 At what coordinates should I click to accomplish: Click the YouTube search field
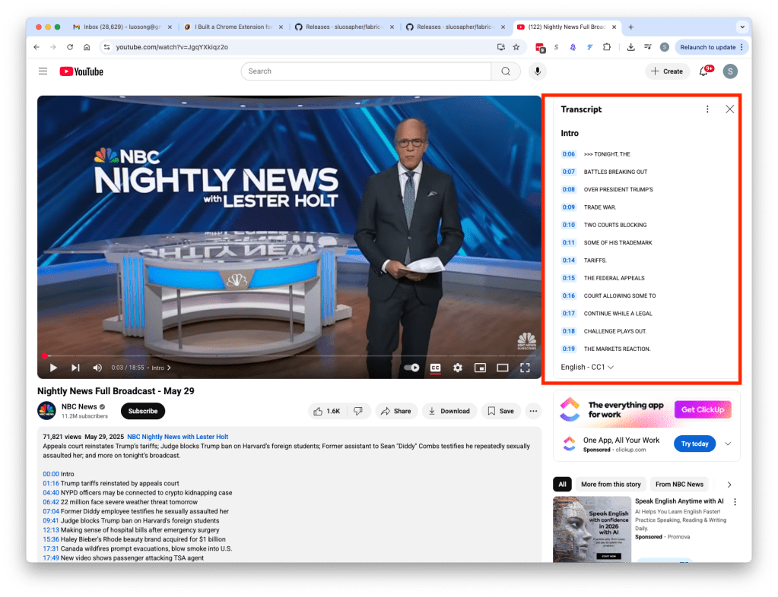pyautogui.click(x=366, y=71)
